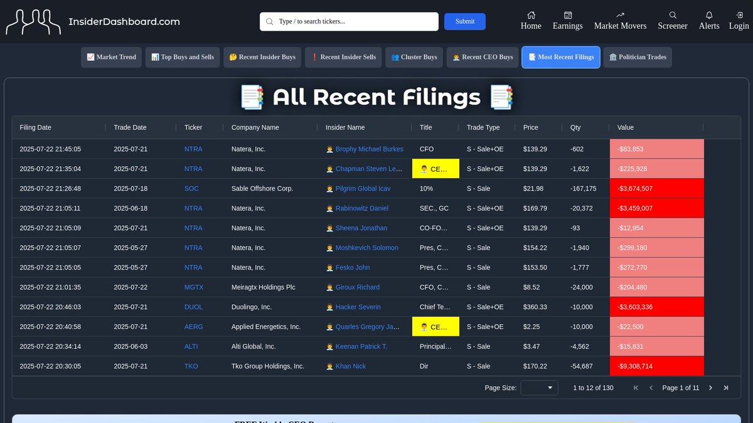Sort by Trade Date column header
Image resolution: width=753 pixels, height=423 pixels.
click(x=130, y=127)
